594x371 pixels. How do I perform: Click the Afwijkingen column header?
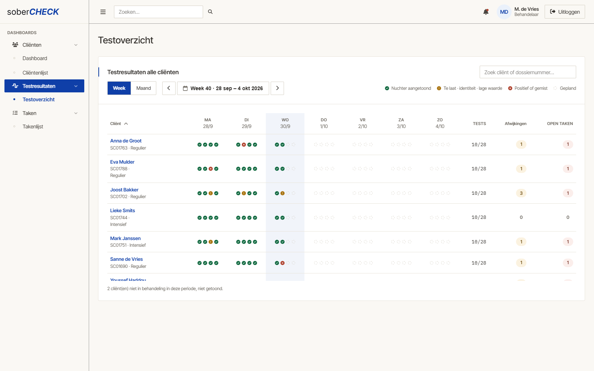click(515, 124)
